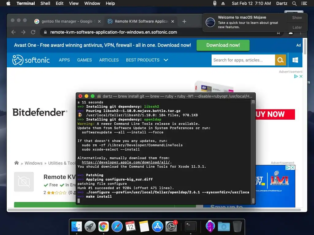Open the Apple menu
Viewport: 314px width, 235px height.
8,3
